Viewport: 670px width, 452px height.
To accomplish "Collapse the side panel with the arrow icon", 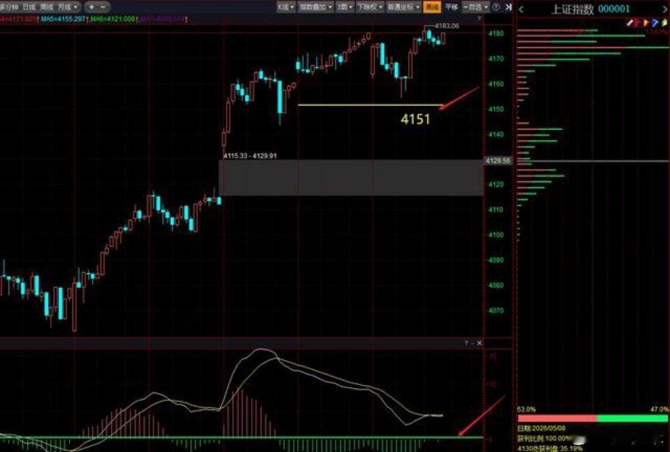I will [508, 7].
